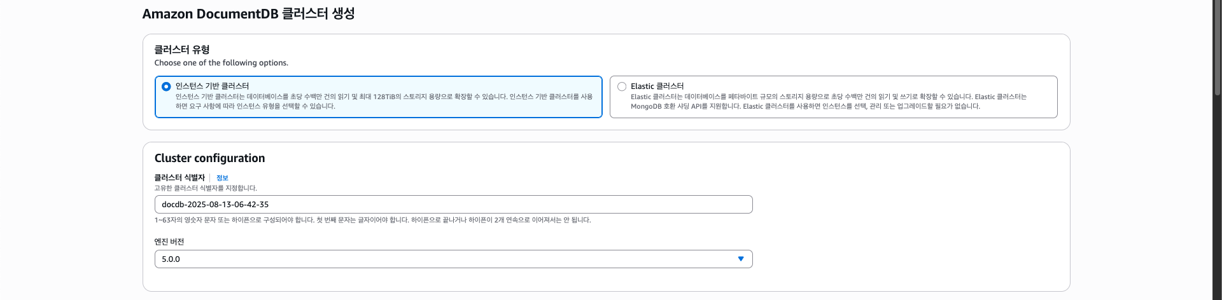Click the 엔진 버전 label

pos(169,242)
